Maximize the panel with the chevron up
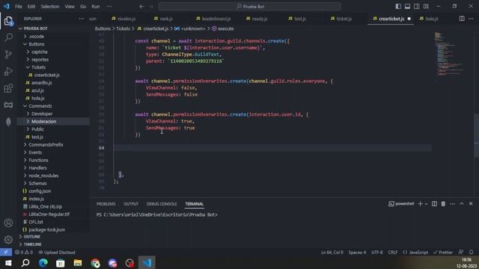 pyautogui.click(x=462, y=204)
